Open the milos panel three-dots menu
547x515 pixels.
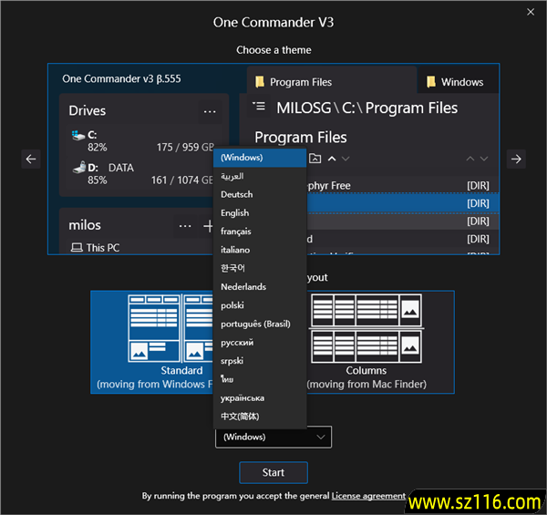pyautogui.click(x=186, y=225)
